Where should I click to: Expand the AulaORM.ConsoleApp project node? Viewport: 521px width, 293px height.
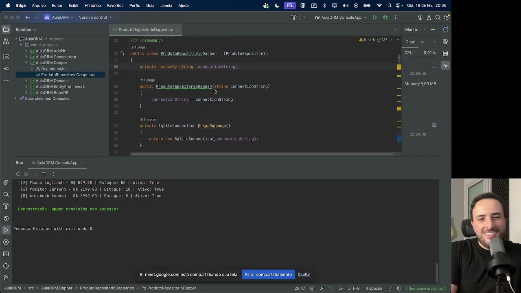coord(26,57)
